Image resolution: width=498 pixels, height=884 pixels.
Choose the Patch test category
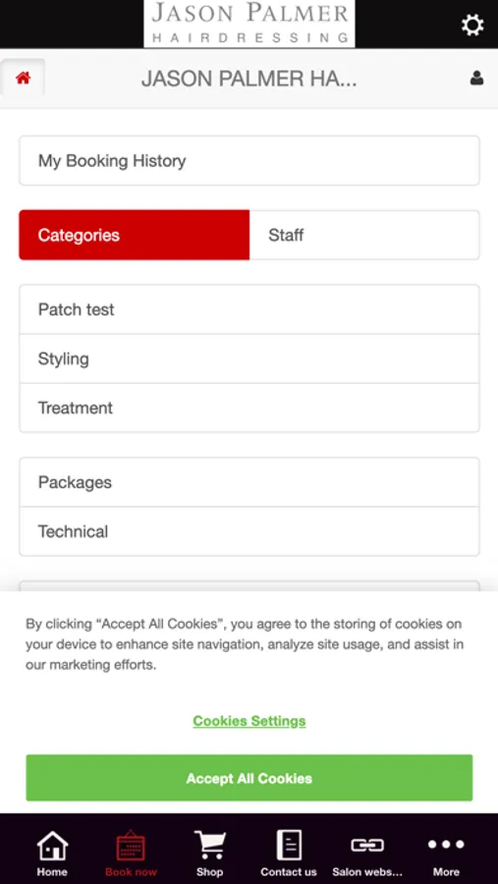tap(249, 309)
